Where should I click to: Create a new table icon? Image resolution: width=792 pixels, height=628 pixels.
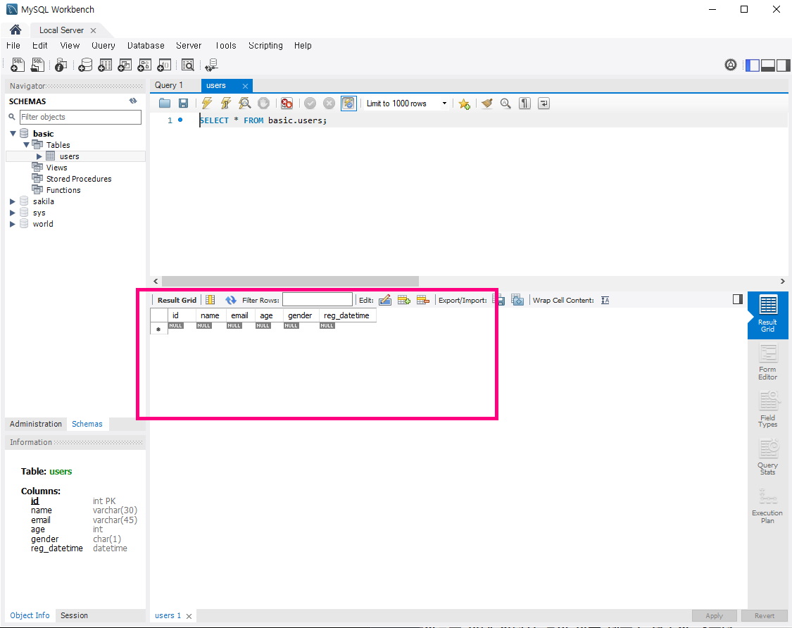pos(105,65)
